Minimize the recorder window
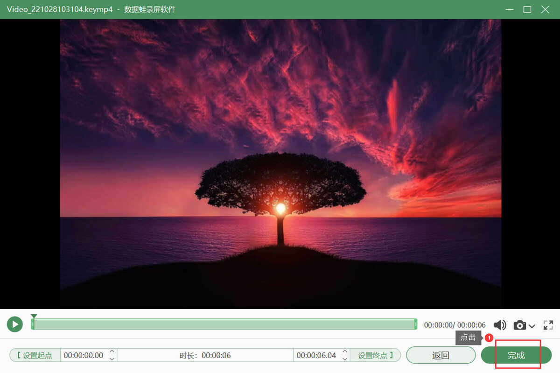Screen dimensions: 560x373 click(510, 9)
